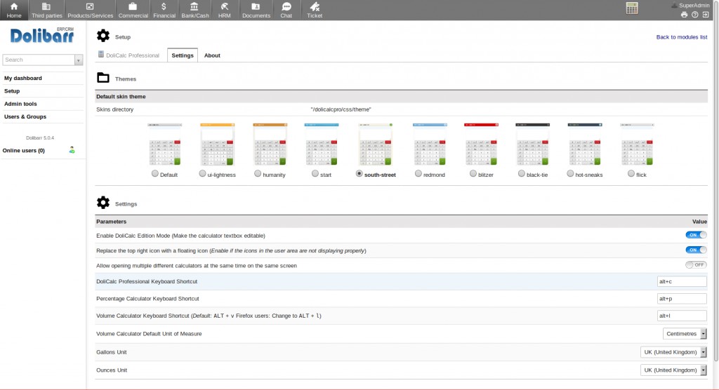Select the redmond theme radio button
The width and height of the screenshot is (719, 390).
pyautogui.click(x=418, y=174)
